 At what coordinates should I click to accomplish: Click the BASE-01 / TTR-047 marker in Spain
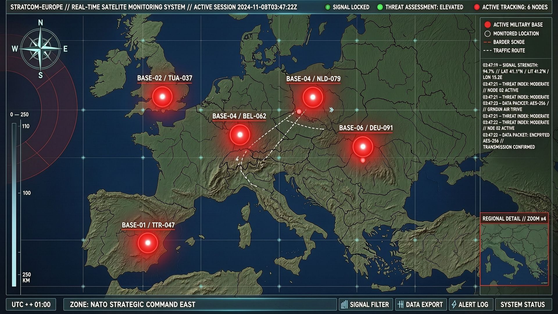148,243
